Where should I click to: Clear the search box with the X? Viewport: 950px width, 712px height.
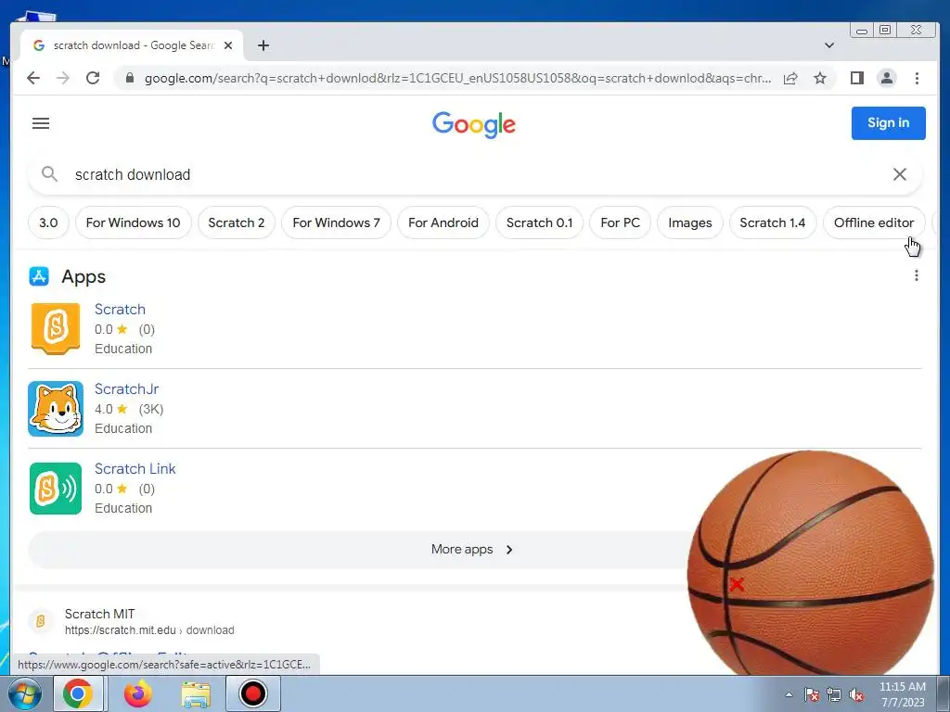tap(900, 174)
